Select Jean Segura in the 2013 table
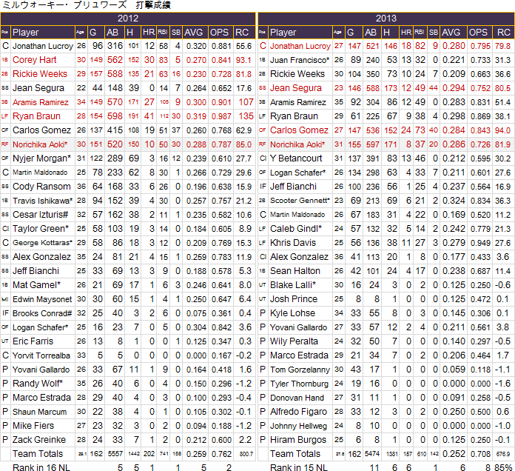515x471 pixels. 296,88
